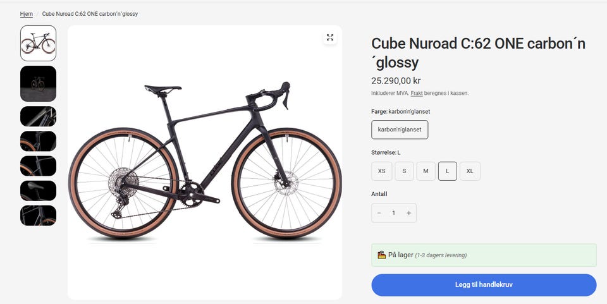Viewport: 607px width, 304px height.
Task: Follow the Frakt shipping link
Action: coord(417,94)
